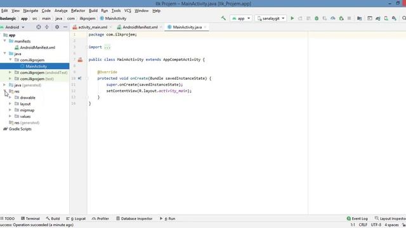
Task: Click the Profile app gauge icon
Action: tap(332, 18)
